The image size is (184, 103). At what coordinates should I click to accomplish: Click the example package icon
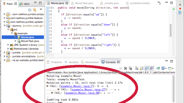coord(15,33)
